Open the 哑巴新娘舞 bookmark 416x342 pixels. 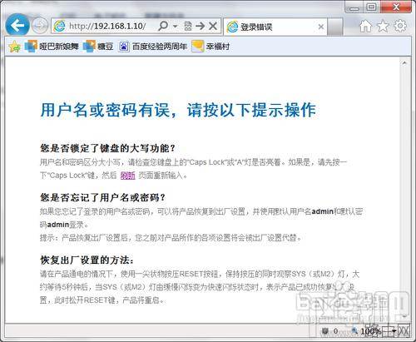52,47
